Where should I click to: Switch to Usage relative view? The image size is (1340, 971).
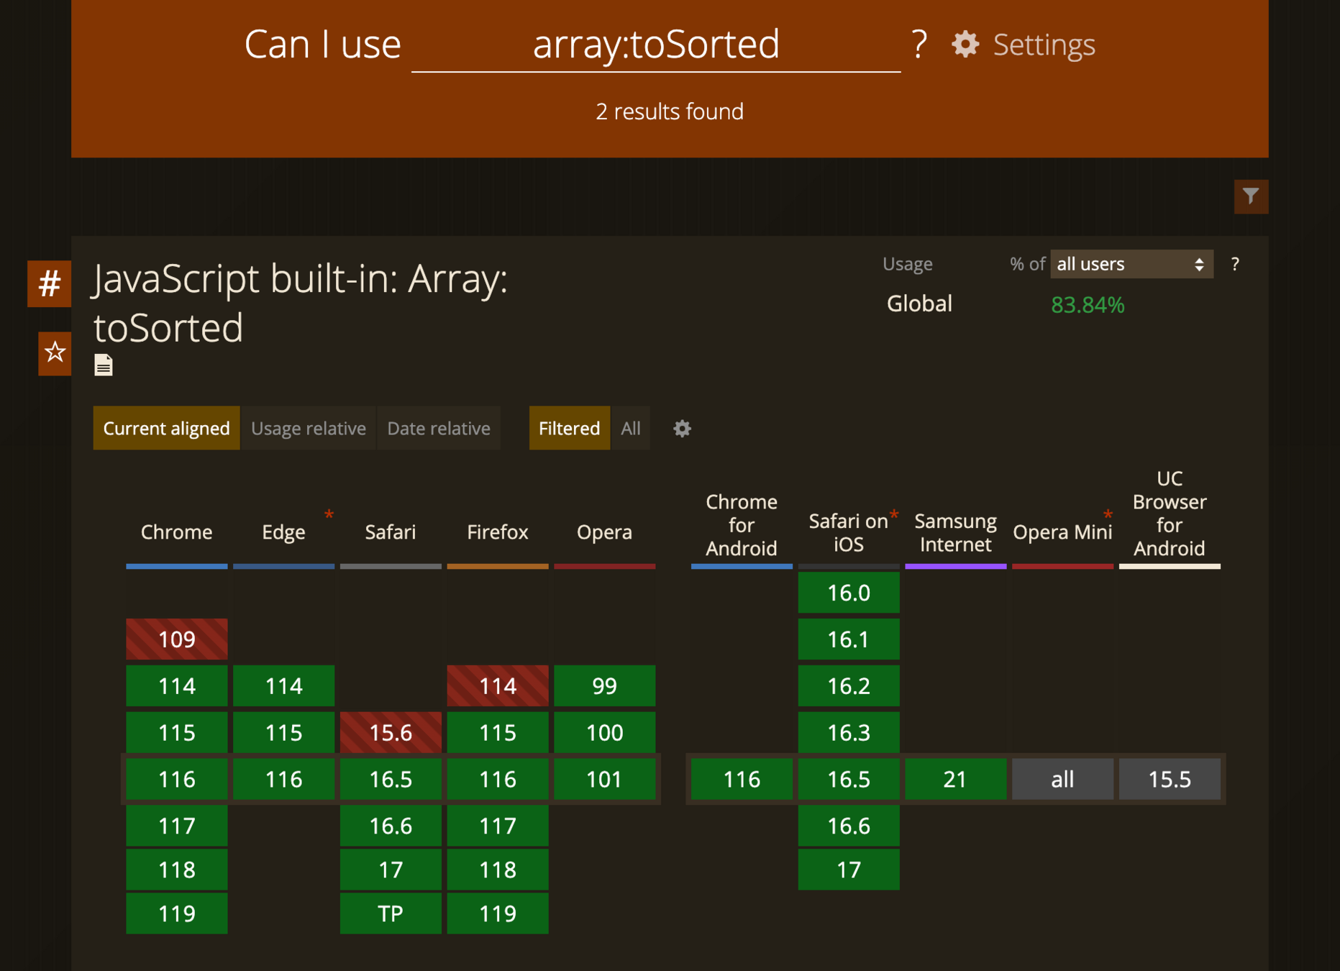tap(309, 429)
